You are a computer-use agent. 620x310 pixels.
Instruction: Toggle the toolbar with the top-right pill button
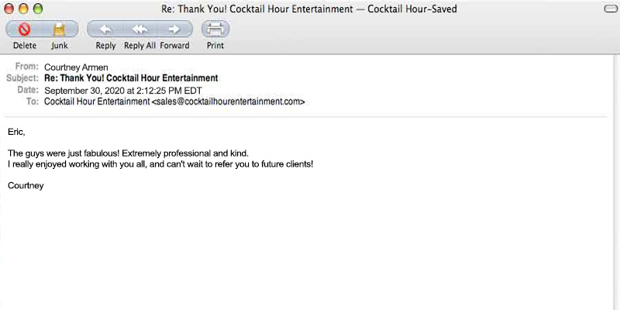coord(609,9)
